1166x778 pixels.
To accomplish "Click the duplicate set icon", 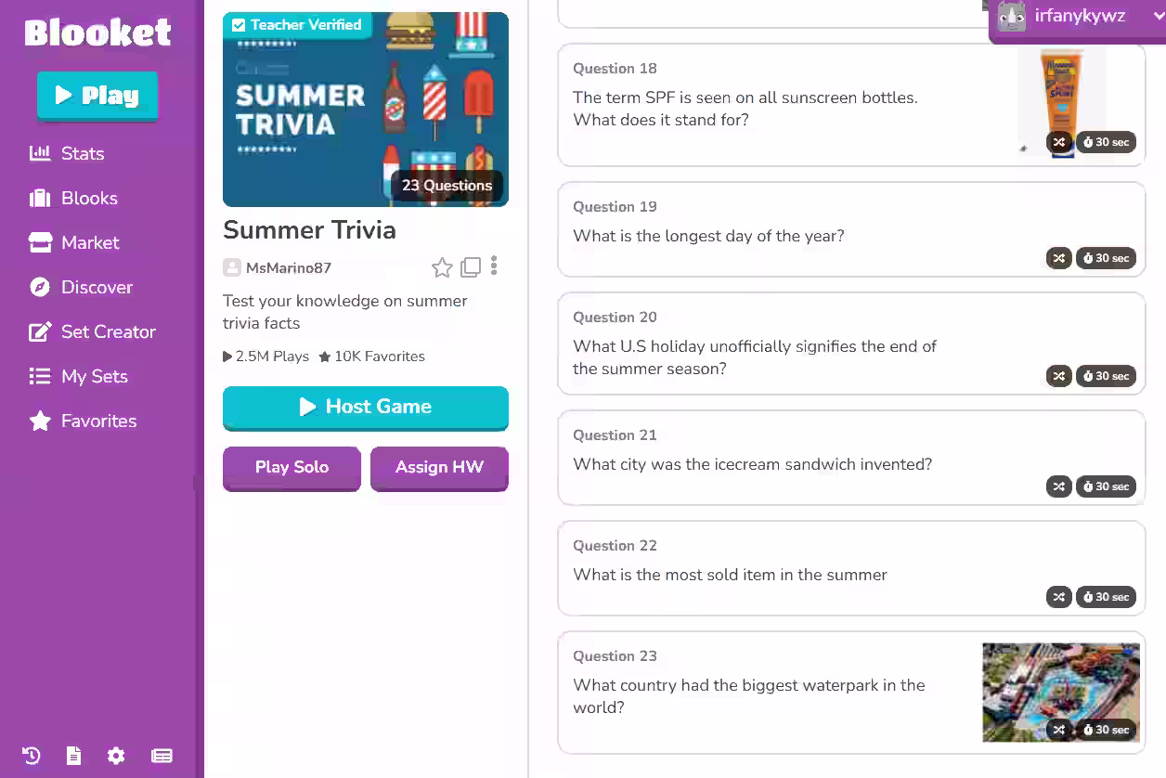I will 471,267.
